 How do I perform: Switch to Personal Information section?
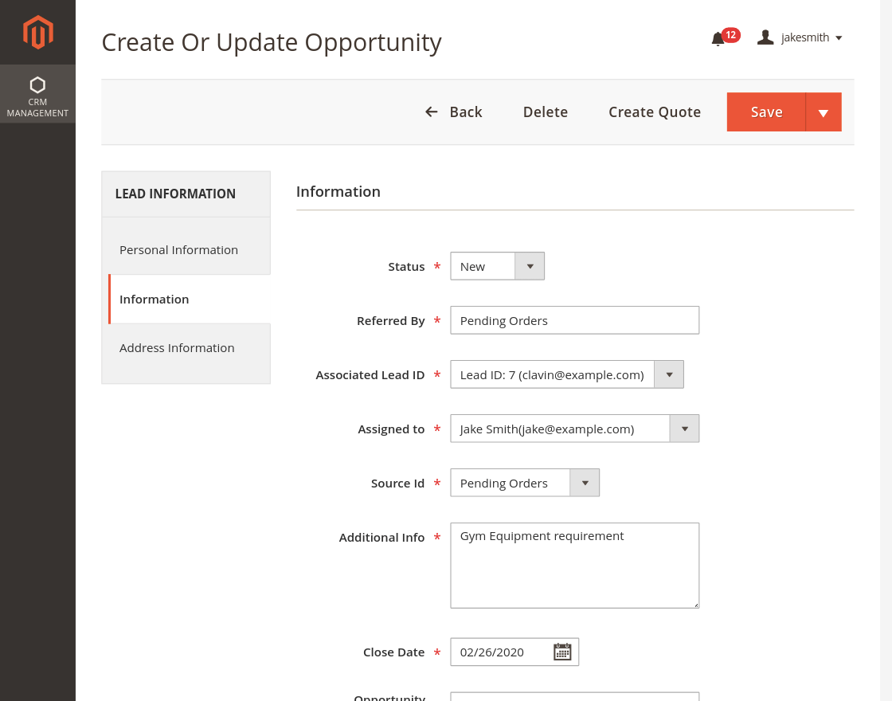[178, 249]
